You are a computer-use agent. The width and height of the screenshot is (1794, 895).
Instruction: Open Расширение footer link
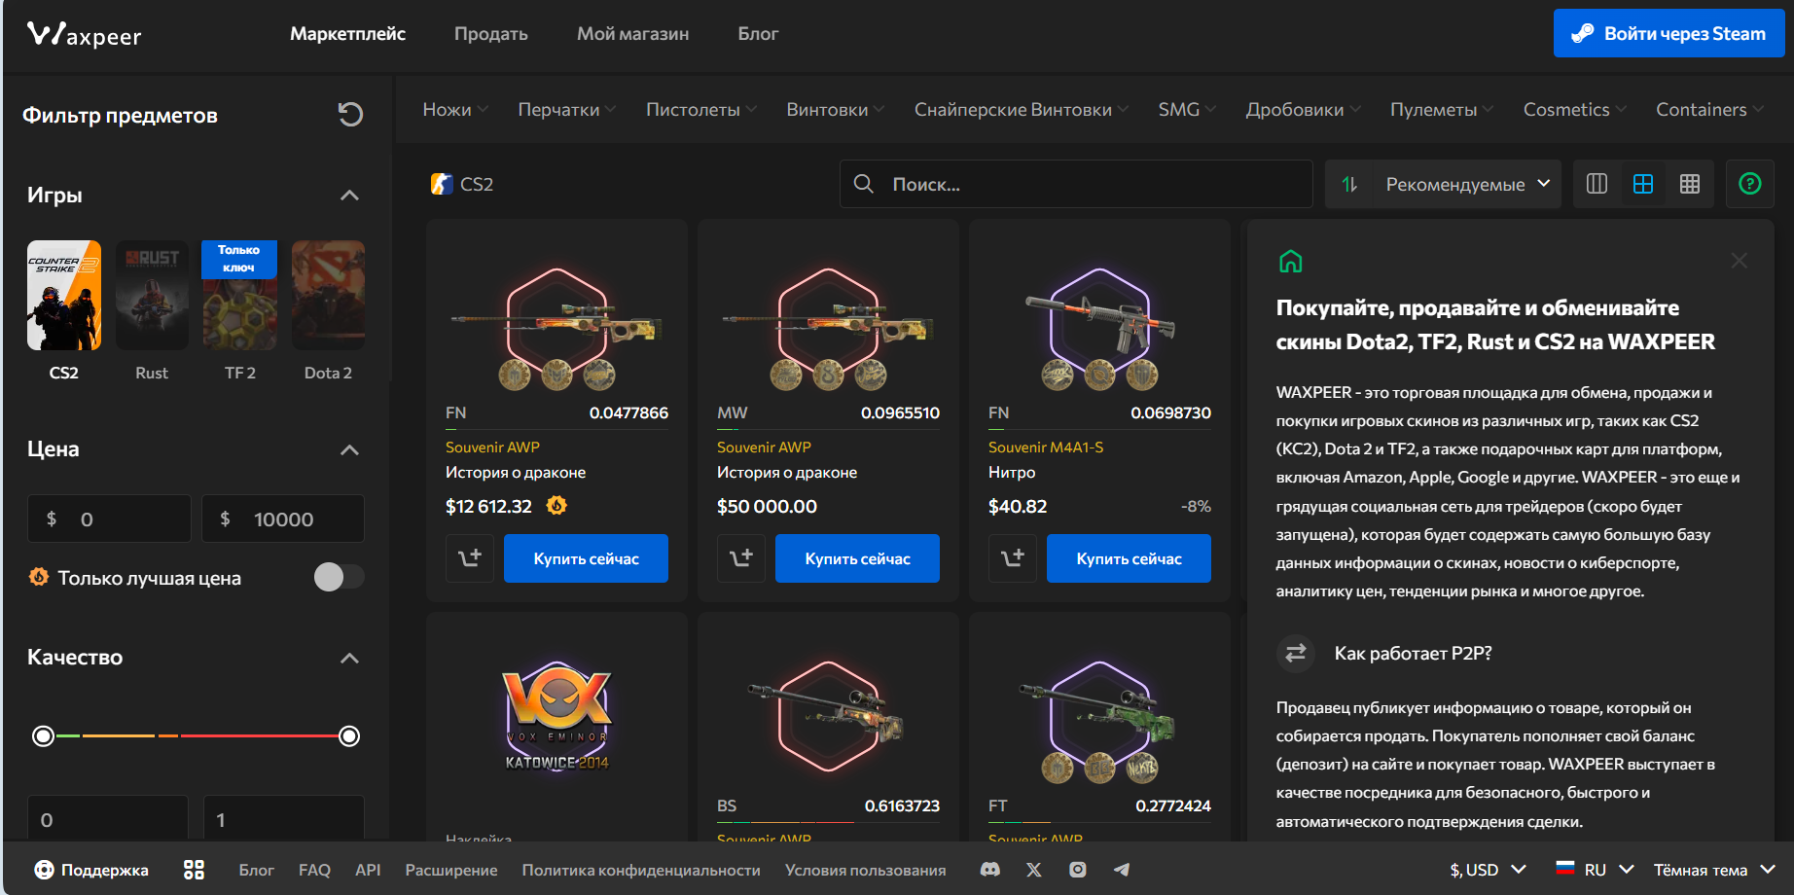(451, 870)
